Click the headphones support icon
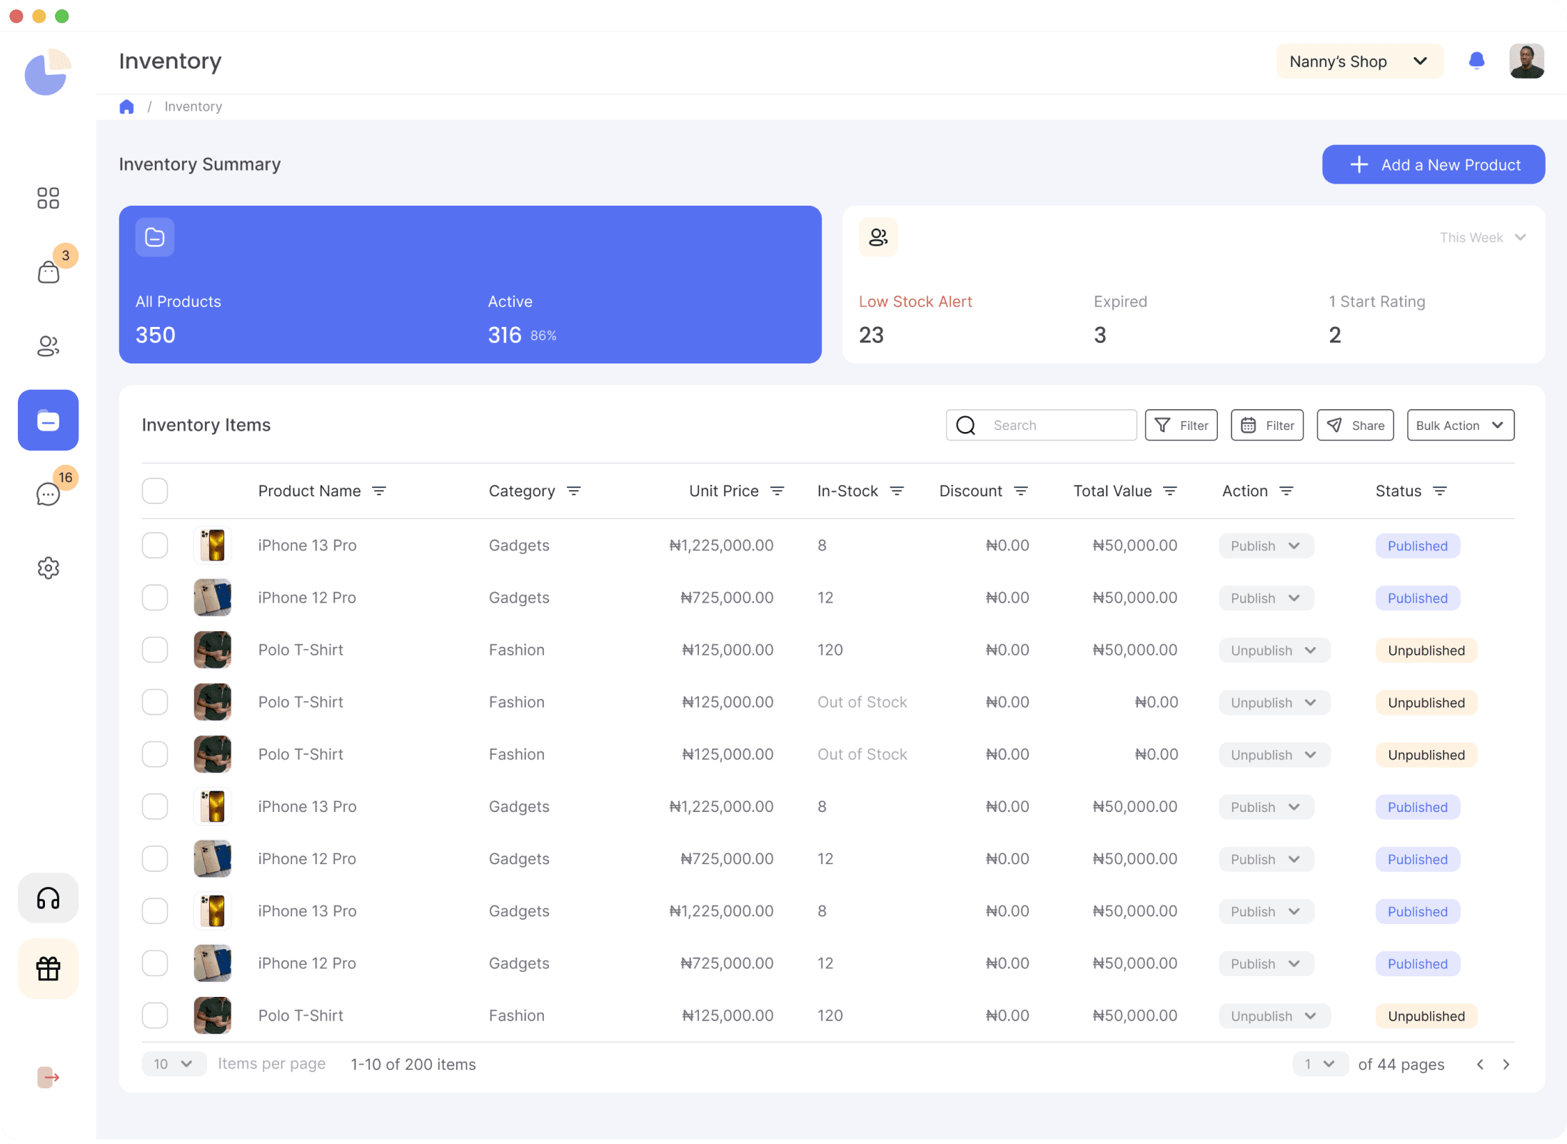 [48, 898]
